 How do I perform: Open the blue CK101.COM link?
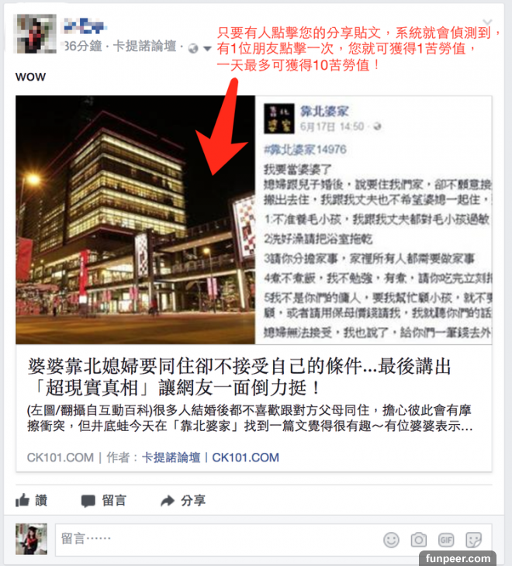coord(246,457)
